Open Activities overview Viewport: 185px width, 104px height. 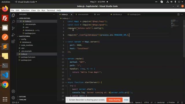(6, 2)
